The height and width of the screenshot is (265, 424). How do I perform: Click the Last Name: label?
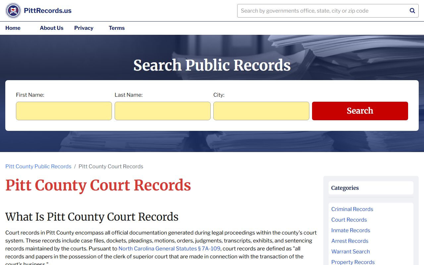[x=129, y=95]
